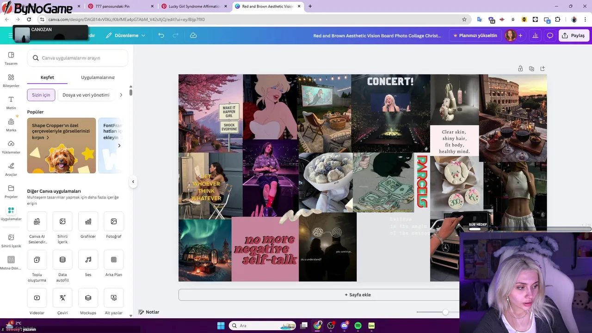Open the Bileşenler elements panel
The width and height of the screenshot is (592, 333).
tap(11, 80)
